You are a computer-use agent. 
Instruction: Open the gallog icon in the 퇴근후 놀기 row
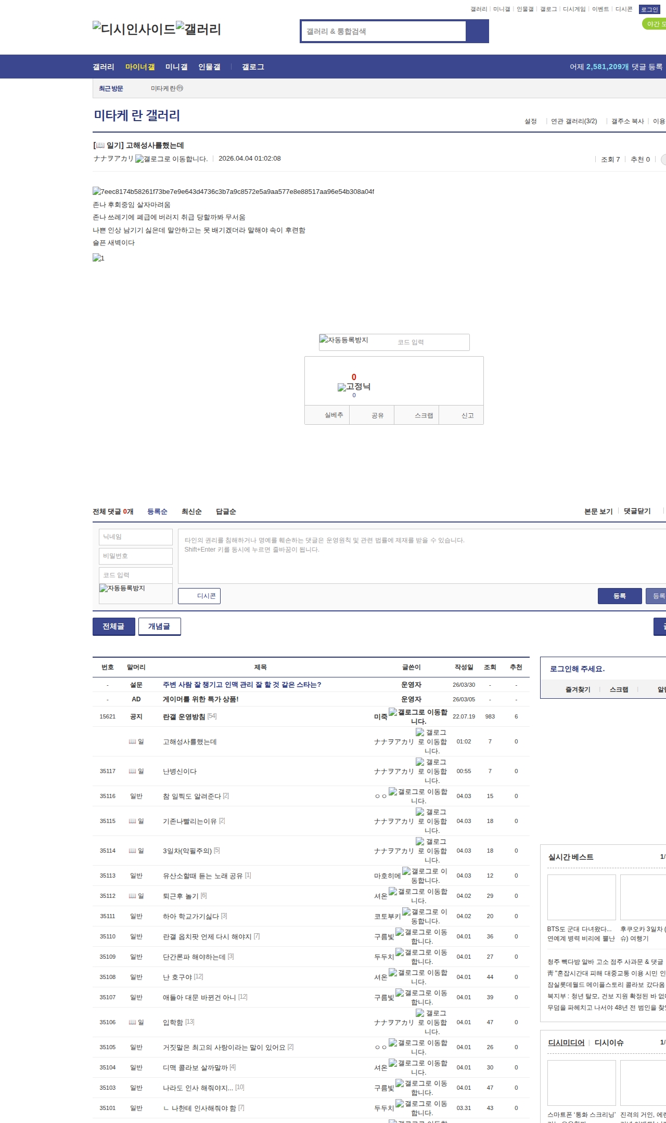pyautogui.click(x=418, y=896)
